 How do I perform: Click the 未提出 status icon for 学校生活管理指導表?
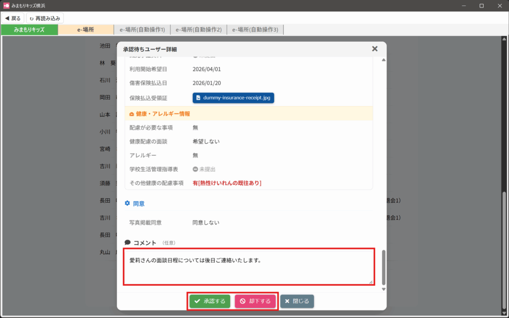click(195, 169)
